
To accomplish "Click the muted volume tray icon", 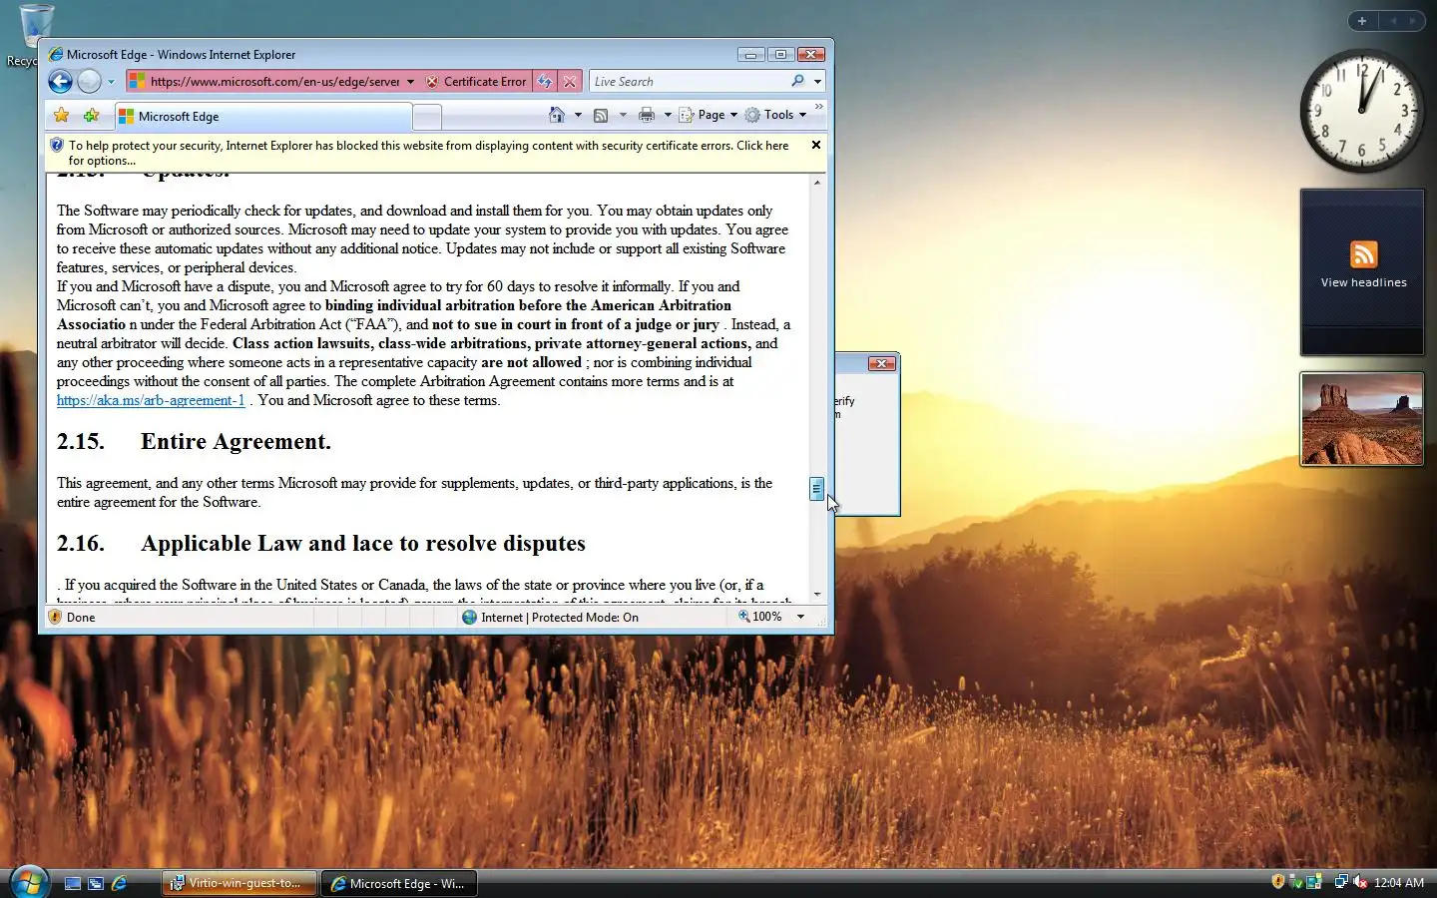I will tap(1360, 882).
